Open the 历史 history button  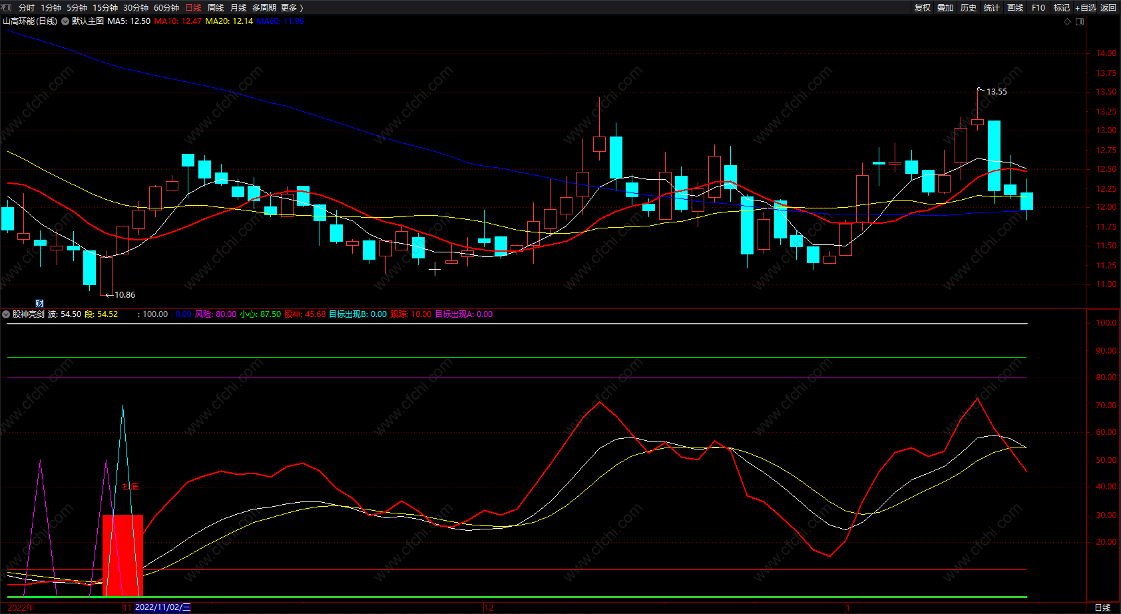[x=969, y=8]
